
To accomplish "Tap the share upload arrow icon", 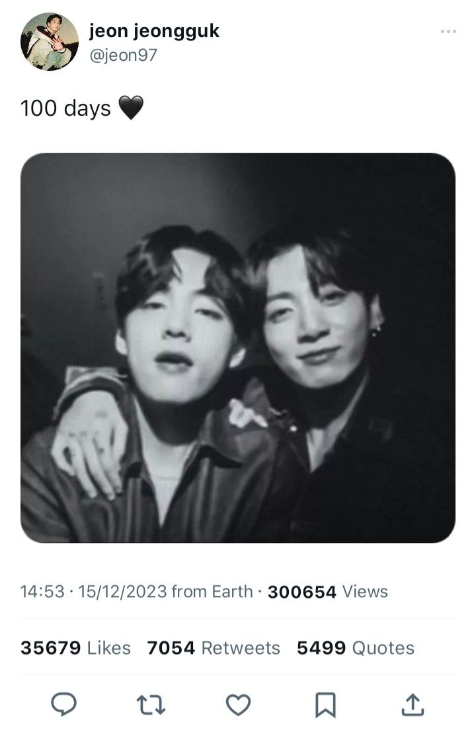I will click(x=413, y=704).
